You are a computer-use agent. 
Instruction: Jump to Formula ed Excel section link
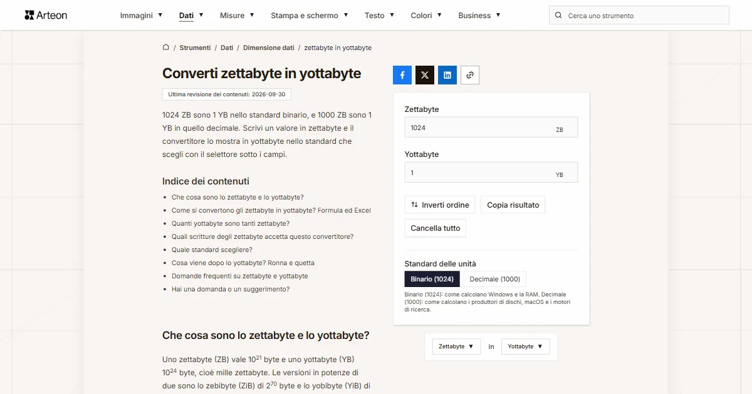click(x=271, y=210)
